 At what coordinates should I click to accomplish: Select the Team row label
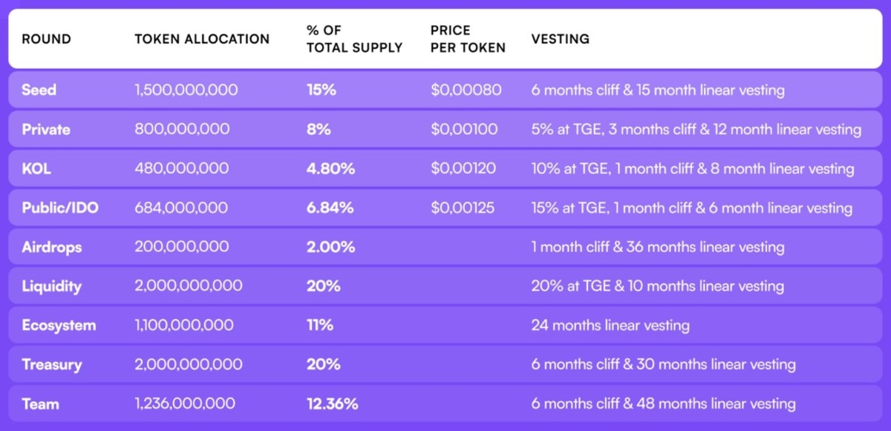pyautogui.click(x=40, y=404)
